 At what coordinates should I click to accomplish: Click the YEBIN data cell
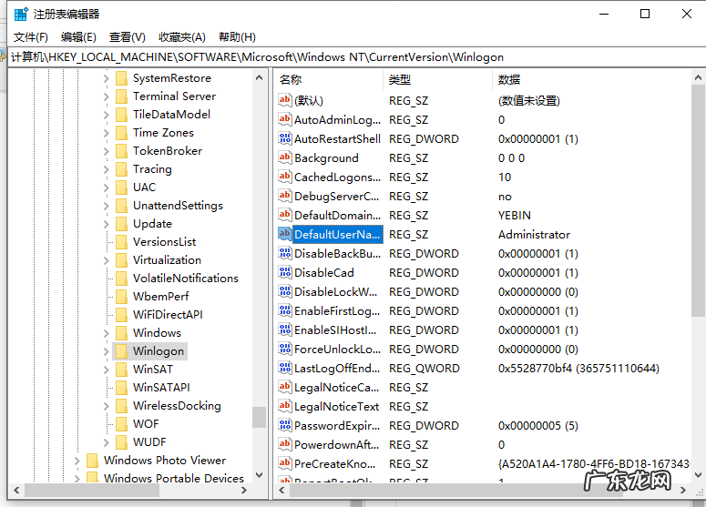(514, 216)
